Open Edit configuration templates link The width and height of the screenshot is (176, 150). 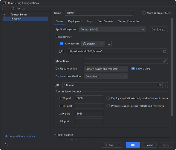coord(19,136)
